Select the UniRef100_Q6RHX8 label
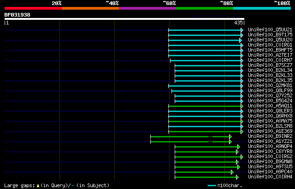 point(270,116)
